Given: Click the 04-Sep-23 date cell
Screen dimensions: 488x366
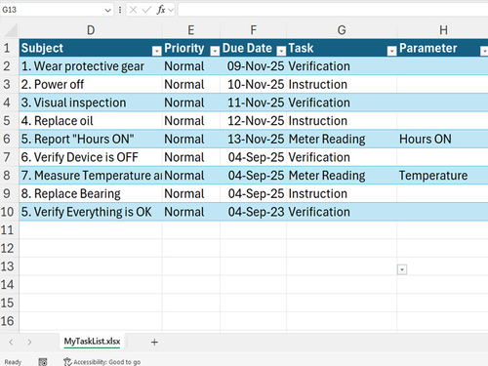Looking at the screenshot, I should pos(254,212).
